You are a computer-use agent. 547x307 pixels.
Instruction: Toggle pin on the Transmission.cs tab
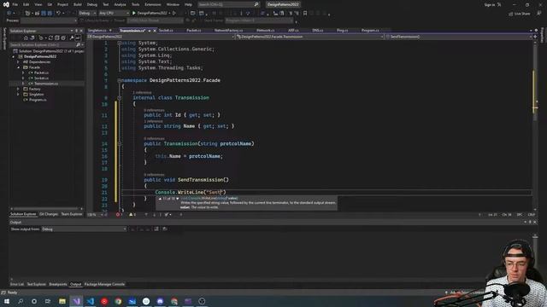pyautogui.click(x=150, y=31)
